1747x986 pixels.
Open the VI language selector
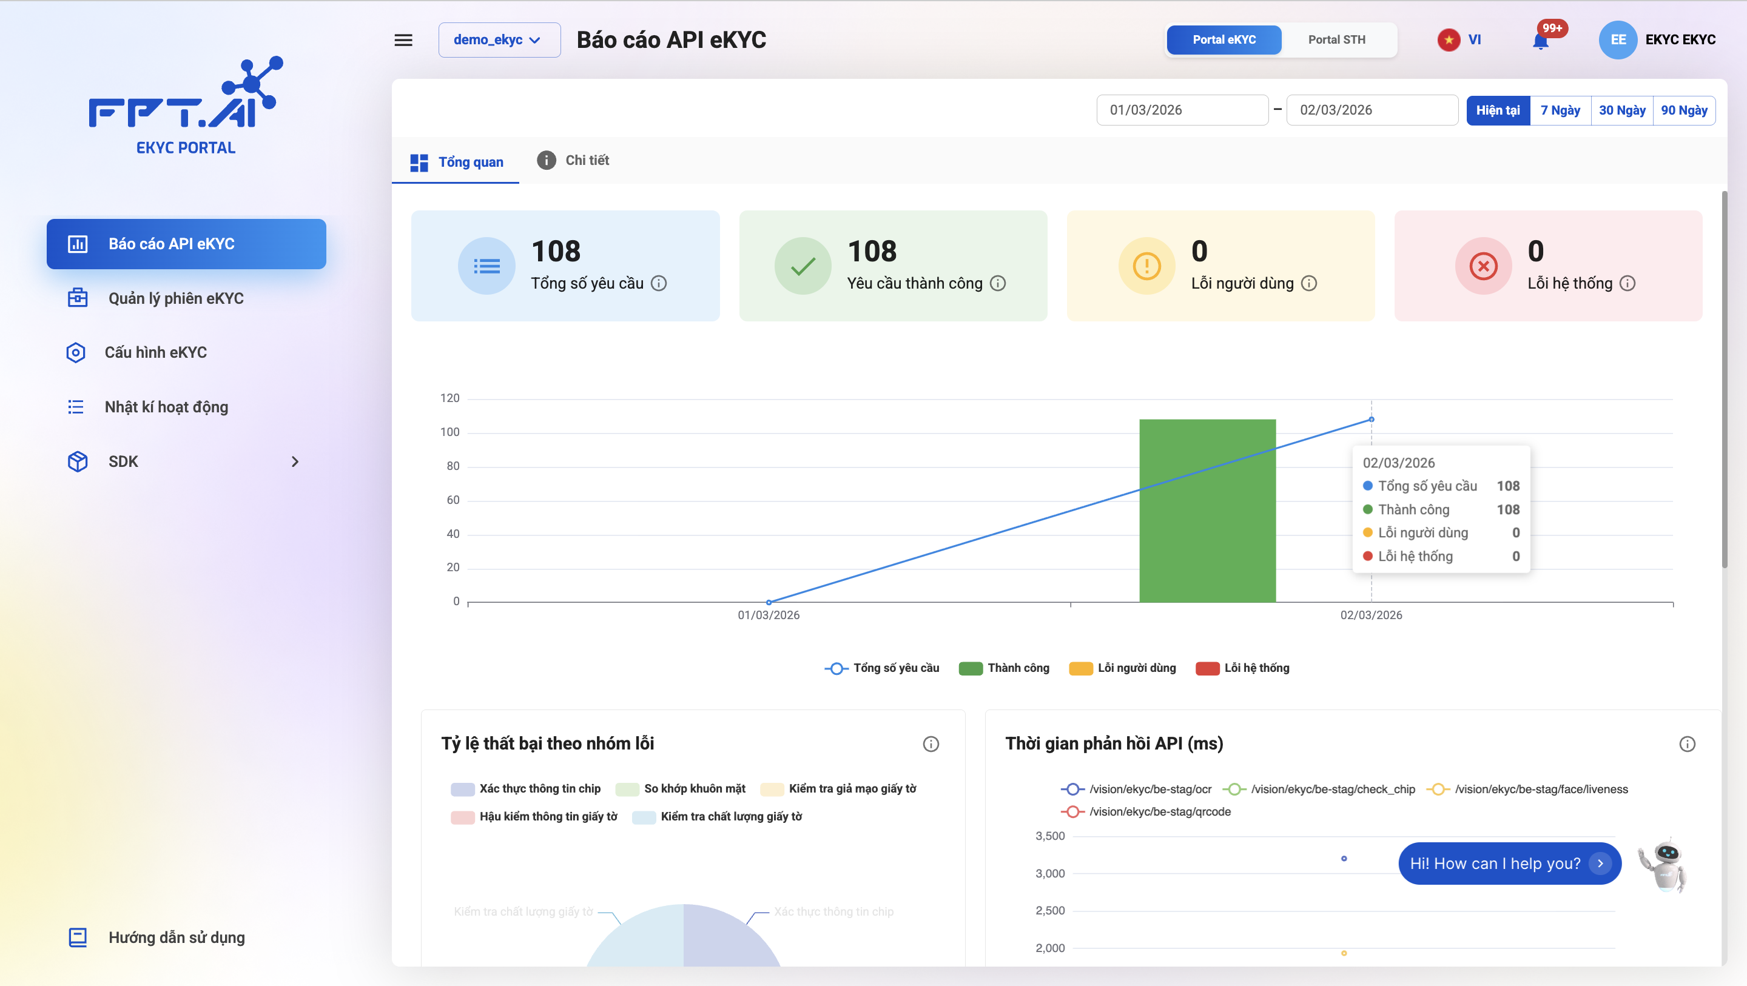(x=1475, y=40)
